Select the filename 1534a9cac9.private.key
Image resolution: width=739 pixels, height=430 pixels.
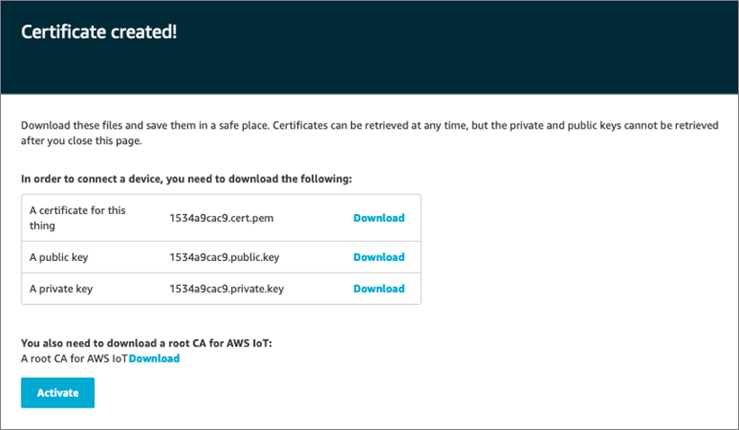pyautogui.click(x=227, y=289)
